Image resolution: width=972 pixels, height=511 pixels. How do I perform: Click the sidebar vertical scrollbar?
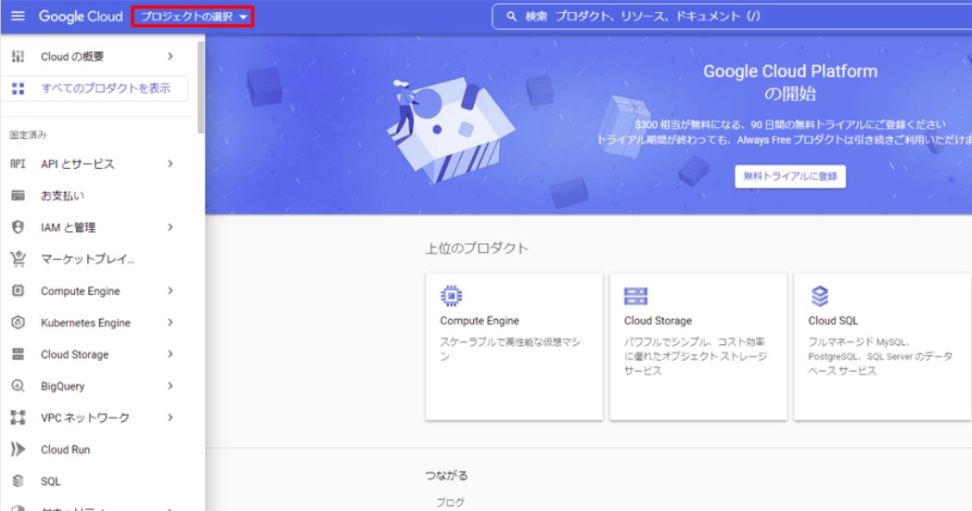coord(200,87)
